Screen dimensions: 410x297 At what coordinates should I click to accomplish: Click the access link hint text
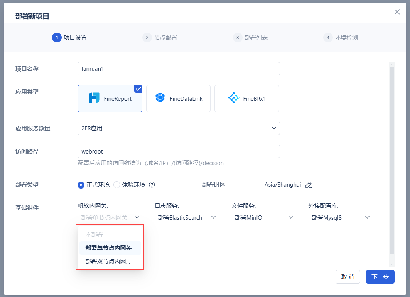(150, 163)
